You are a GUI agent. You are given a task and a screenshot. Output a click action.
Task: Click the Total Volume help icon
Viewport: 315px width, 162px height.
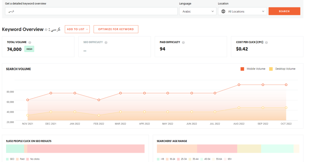click(x=30, y=42)
